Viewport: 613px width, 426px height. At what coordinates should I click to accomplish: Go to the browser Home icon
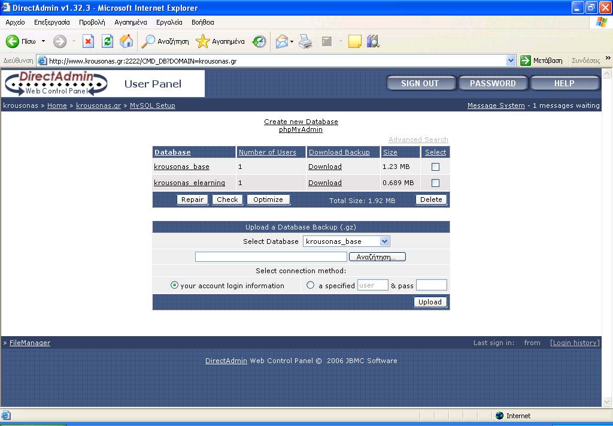point(126,41)
